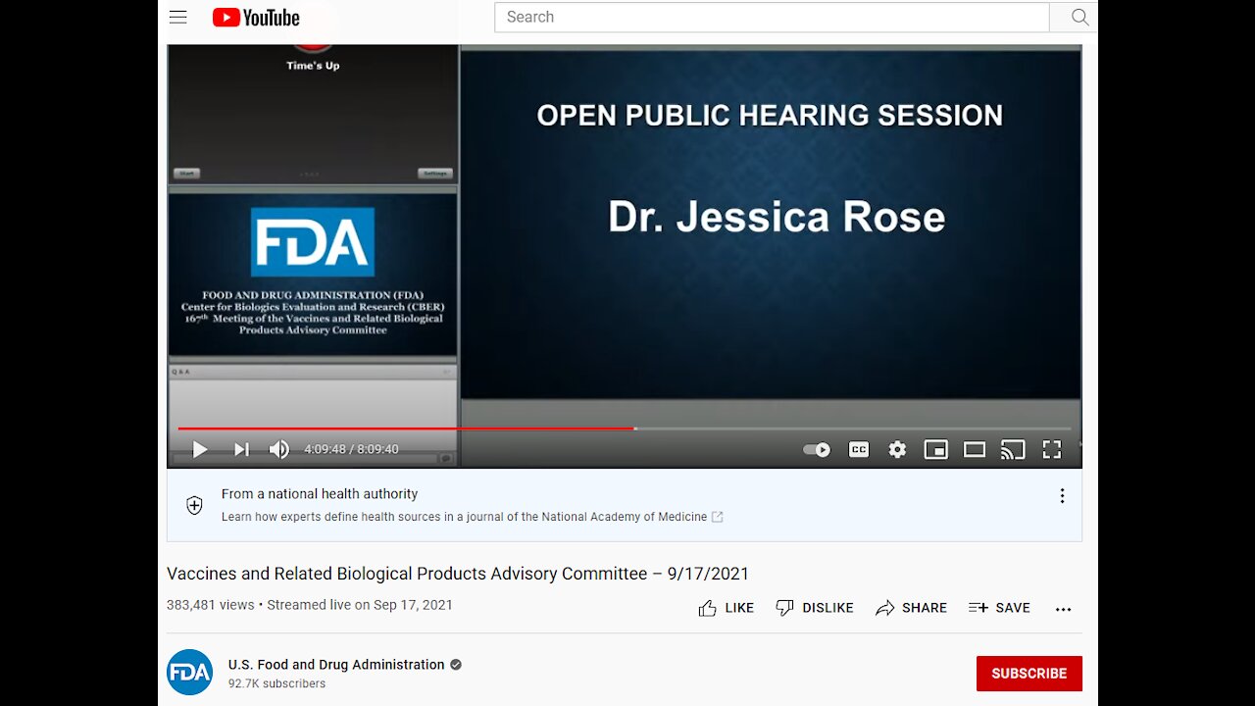1255x706 pixels.
Task: Share the video
Action: pyautogui.click(x=911, y=608)
